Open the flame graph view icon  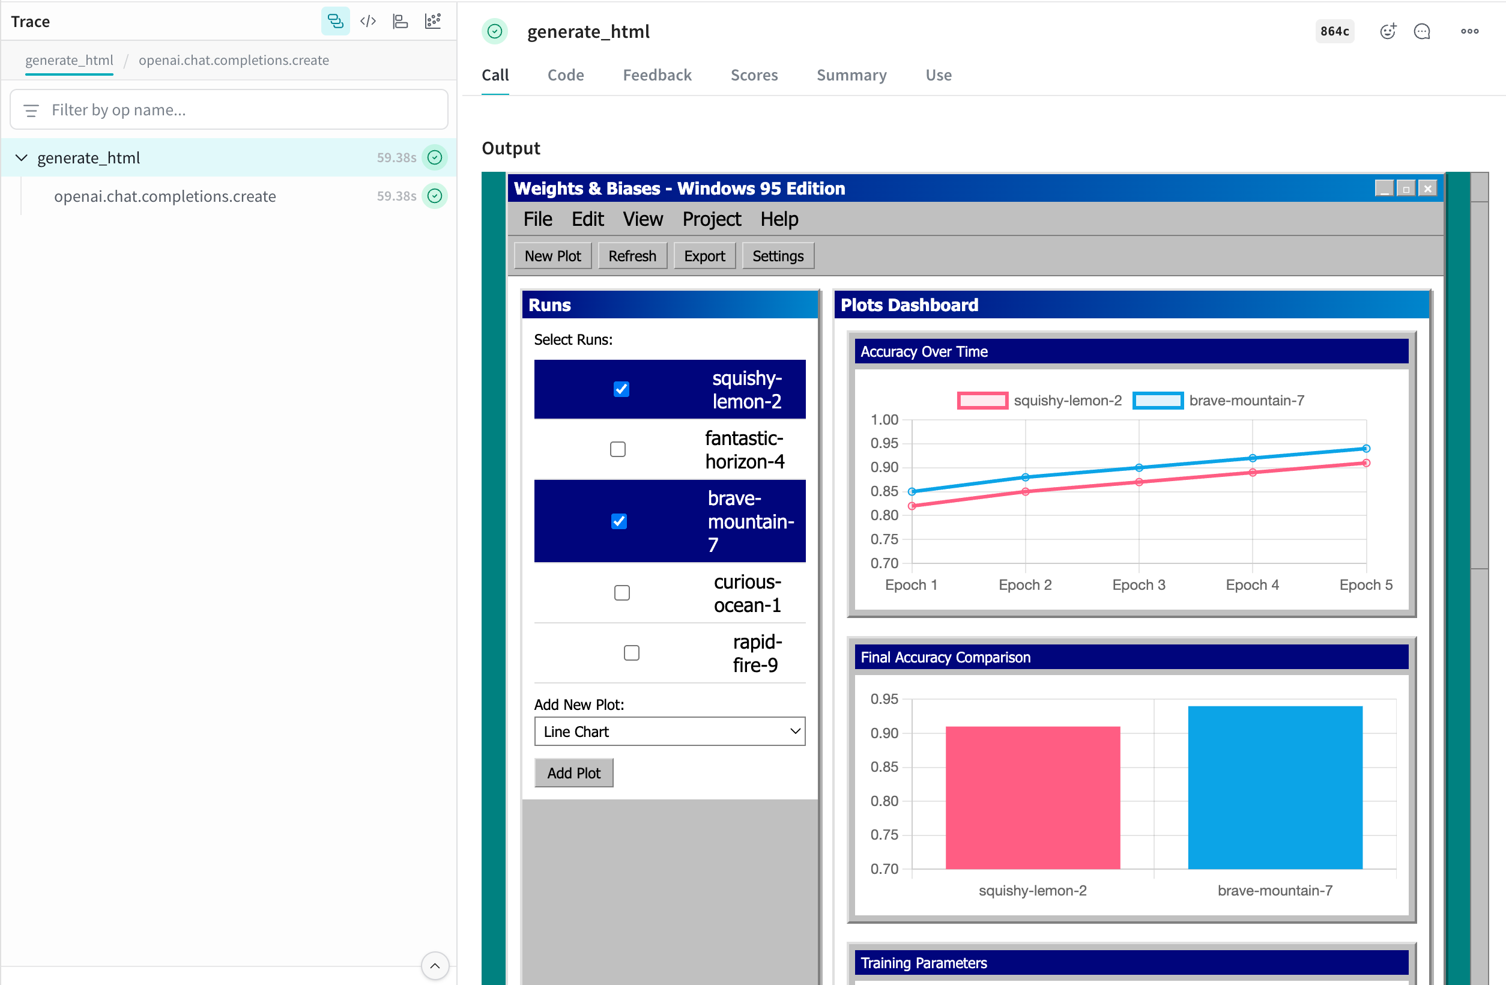point(401,22)
